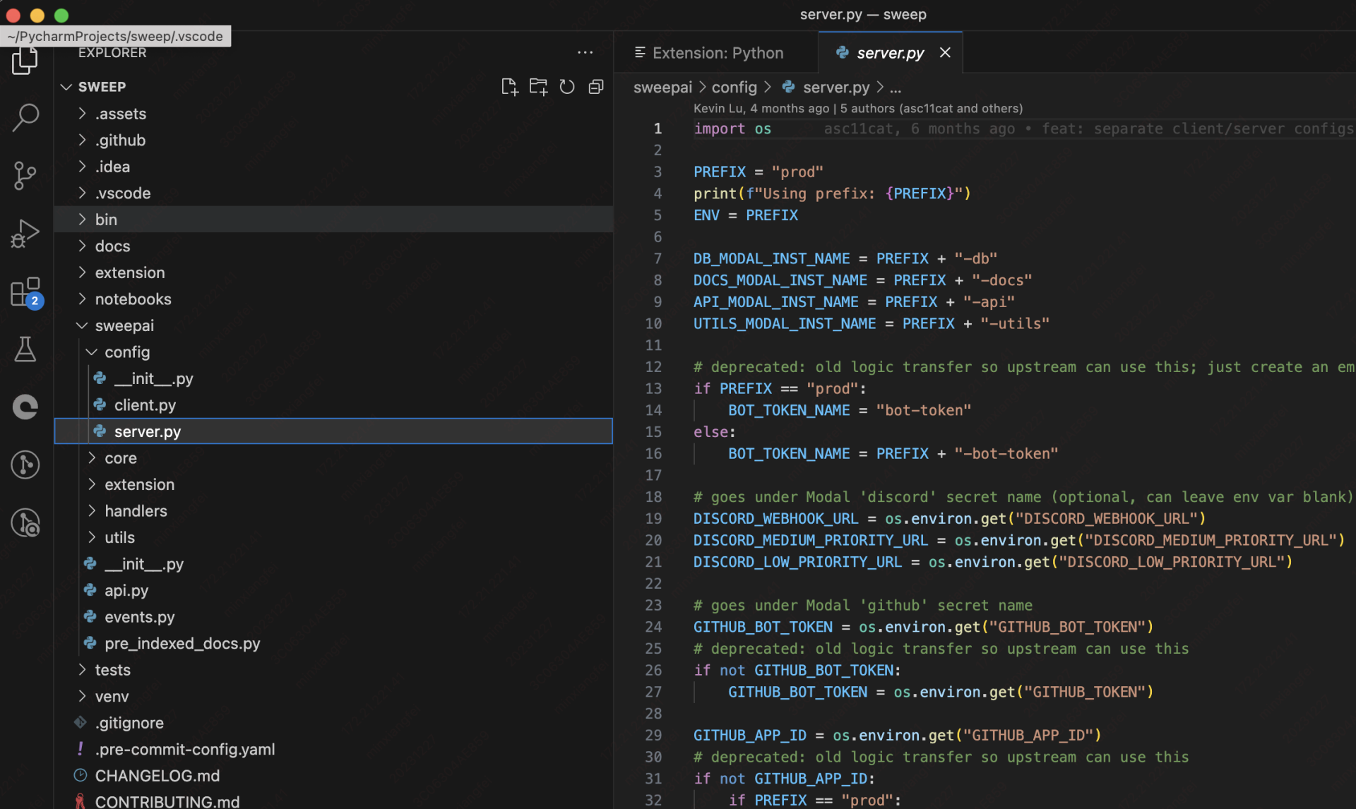
Task: Open __init__.py inside config folder
Action: coord(333,378)
